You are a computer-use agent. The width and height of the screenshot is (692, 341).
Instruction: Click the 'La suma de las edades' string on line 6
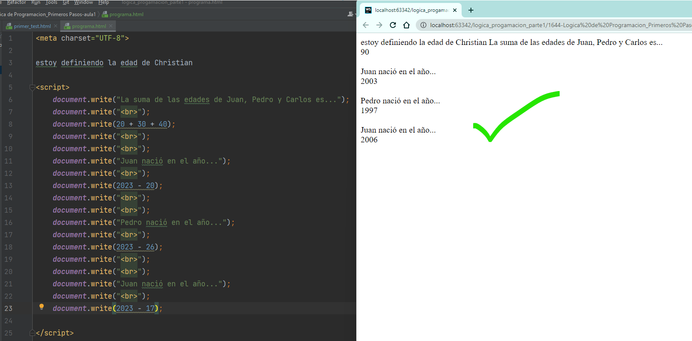[x=229, y=100]
